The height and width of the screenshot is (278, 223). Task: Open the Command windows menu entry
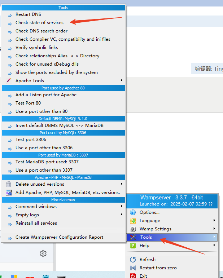coord(64,207)
